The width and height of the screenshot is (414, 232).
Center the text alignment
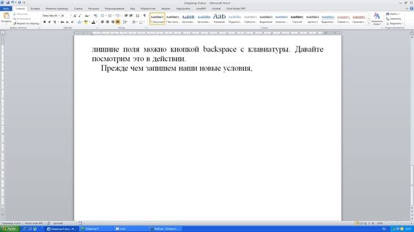point(107,22)
